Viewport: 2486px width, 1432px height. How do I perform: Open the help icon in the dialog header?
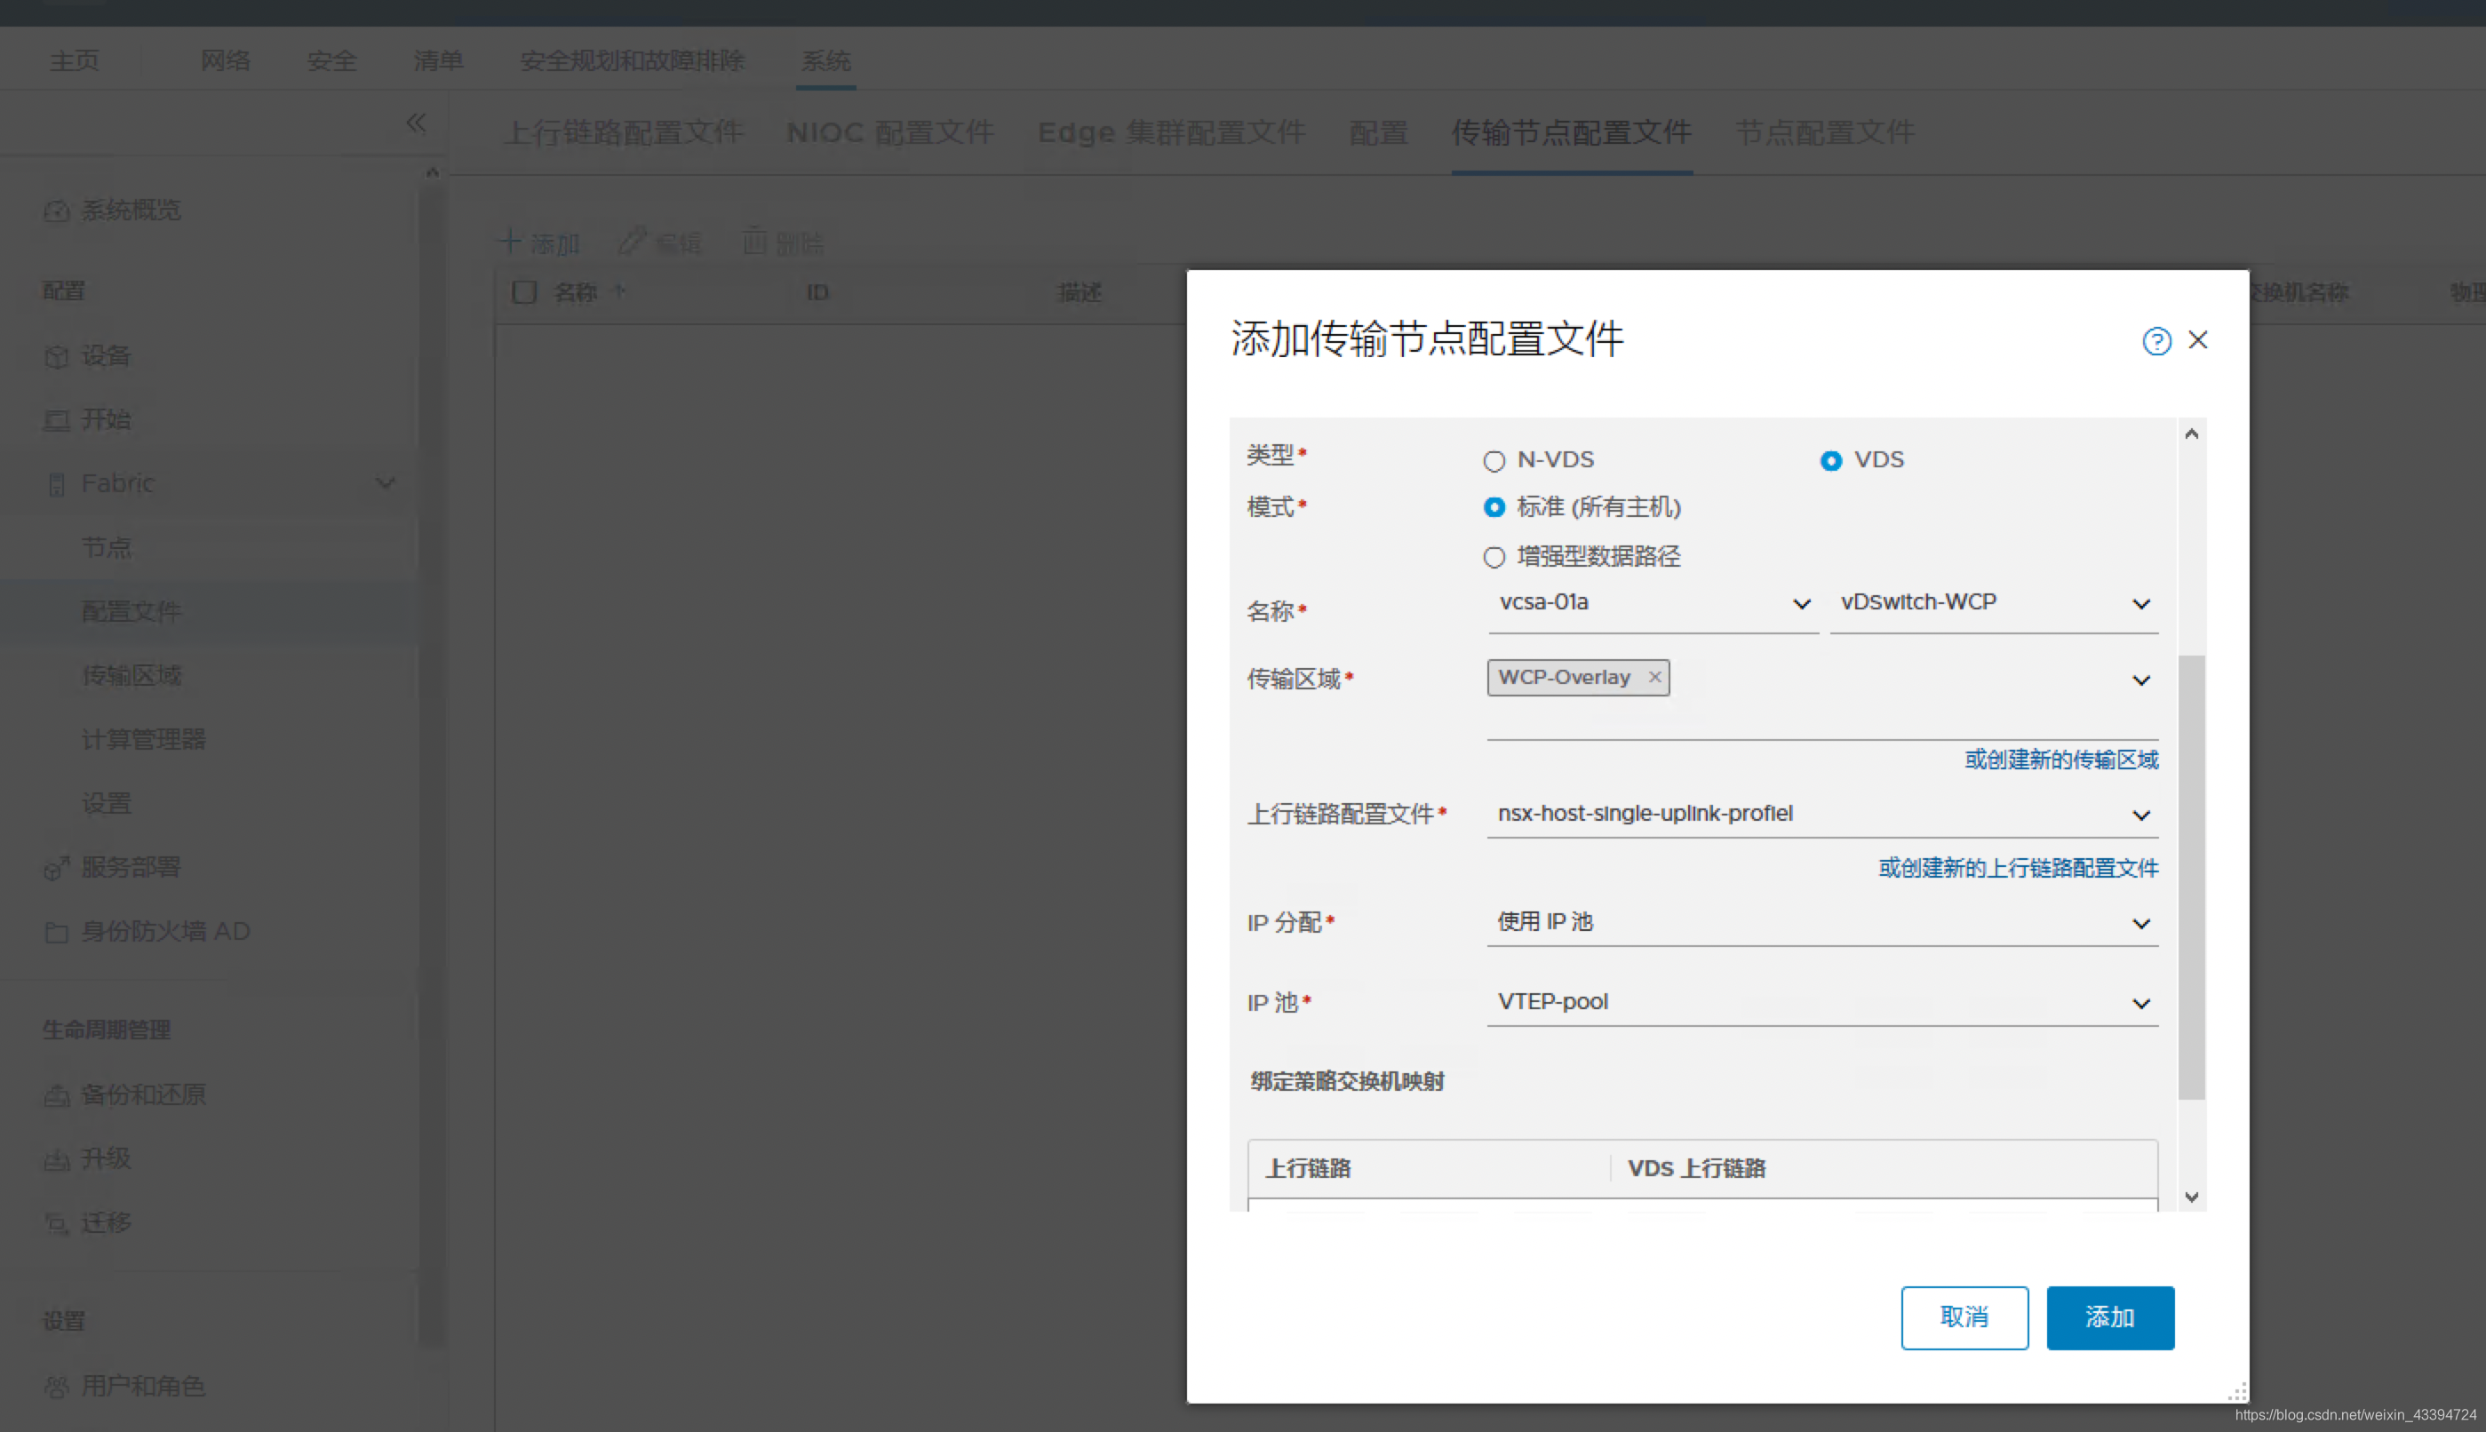point(2156,341)
